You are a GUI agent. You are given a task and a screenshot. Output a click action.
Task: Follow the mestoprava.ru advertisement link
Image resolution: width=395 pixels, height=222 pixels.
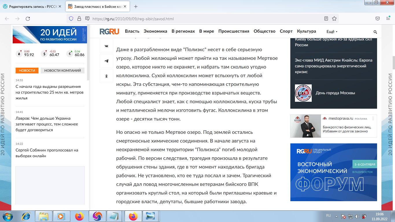tap(342, 119)
